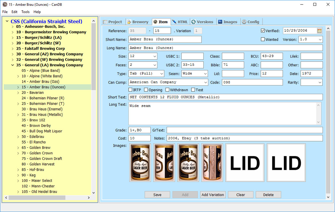Viewport: 335px width, 212px height.
Task: Click the Delete button
Action: (268, 195)
